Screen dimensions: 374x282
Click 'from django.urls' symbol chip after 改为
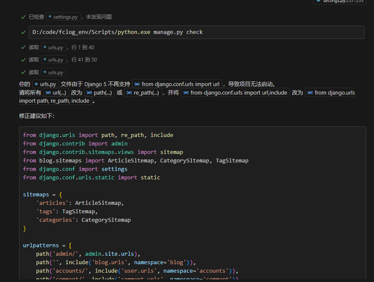331,92
